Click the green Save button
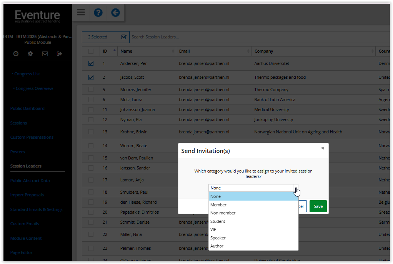Screen dimensions: 393x264 (x=318, y=206)
